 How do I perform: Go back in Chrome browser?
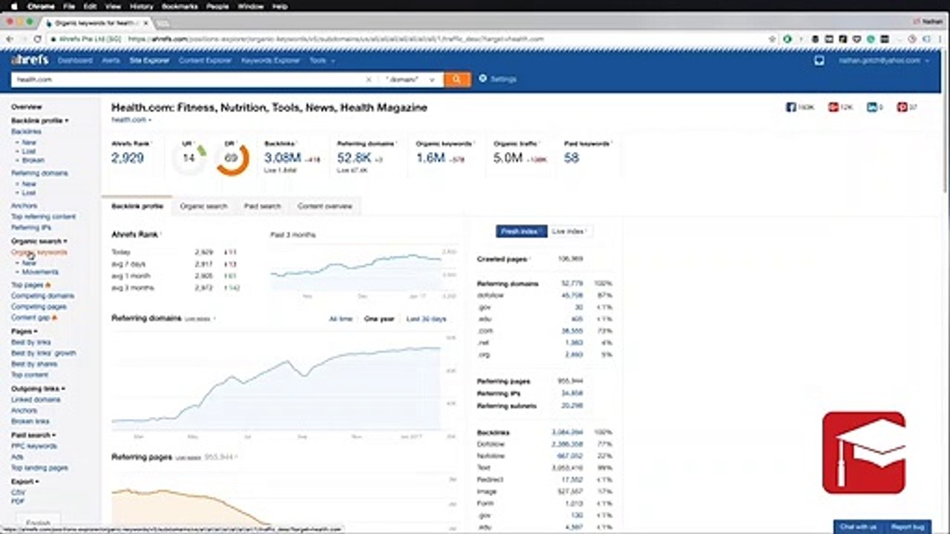click(x=10, y=39)
